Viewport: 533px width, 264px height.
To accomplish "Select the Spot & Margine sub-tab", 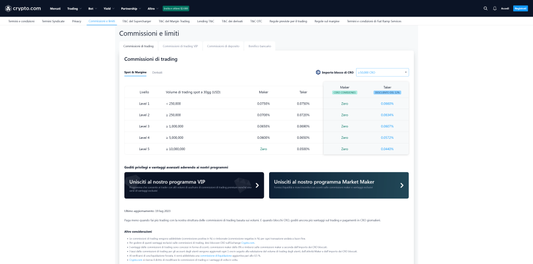I will pyautogui.click(x=135, y=72).
